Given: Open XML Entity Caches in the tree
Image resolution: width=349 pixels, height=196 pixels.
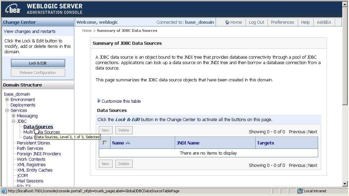Looking at the screenshot, I should pyautogui.click(x=35, y=170).
